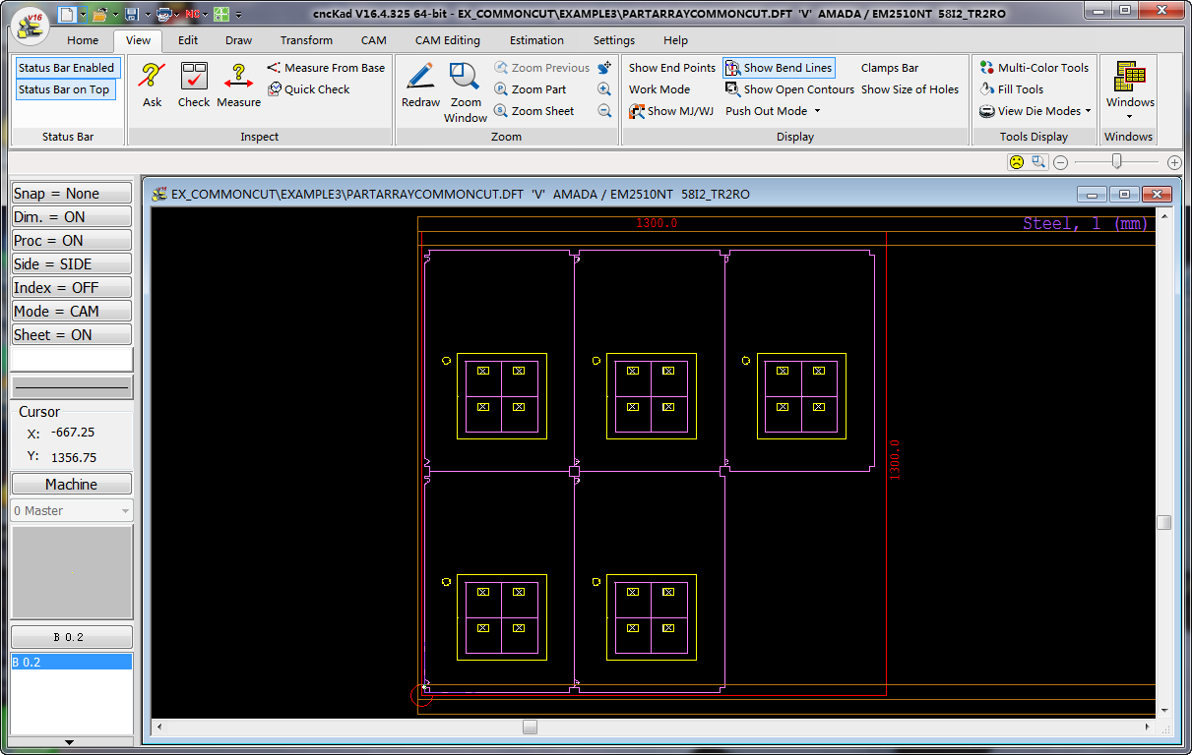Image resolution: width=1192 pixels, height=755 pixels.
Task: Zoom to Sheet
Action: click(533, 111)
